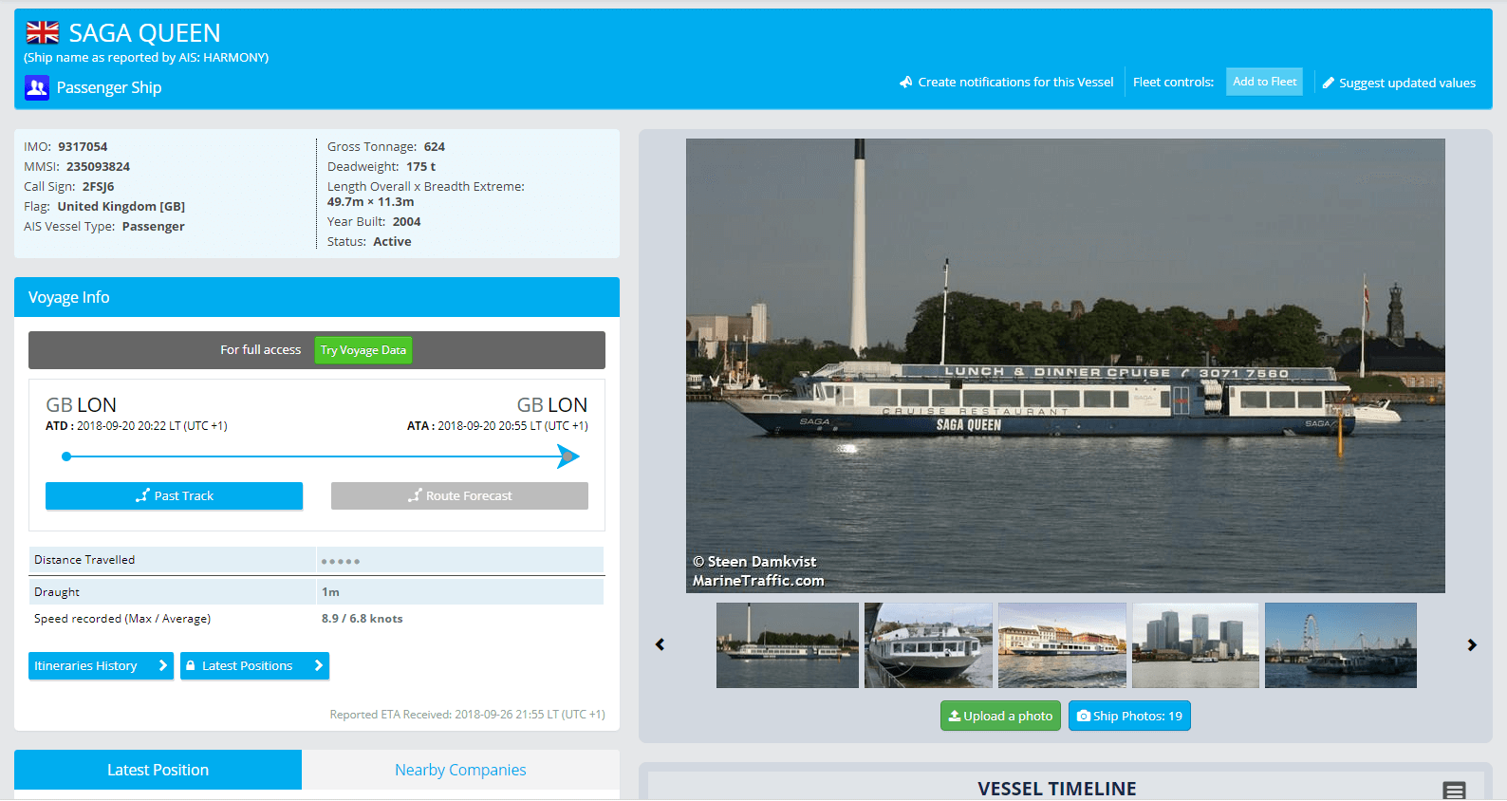Click the UK flag icon beside SAGA QUEEN
Viewport: 1507px width, 801px height.
pos(43,32)
